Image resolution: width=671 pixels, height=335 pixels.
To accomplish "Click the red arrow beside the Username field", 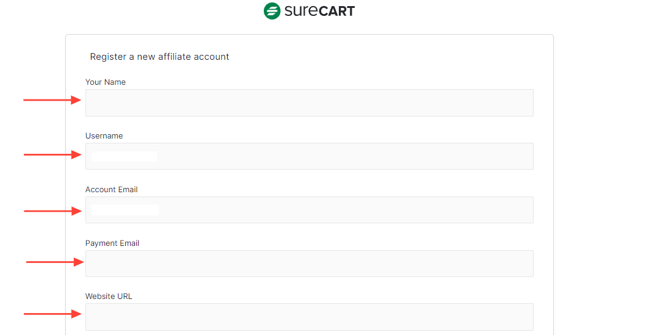I will coord(53,155).
